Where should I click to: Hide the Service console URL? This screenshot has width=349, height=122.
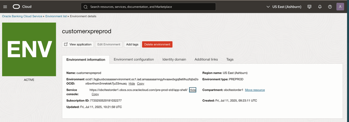click(x=193, y=90)
